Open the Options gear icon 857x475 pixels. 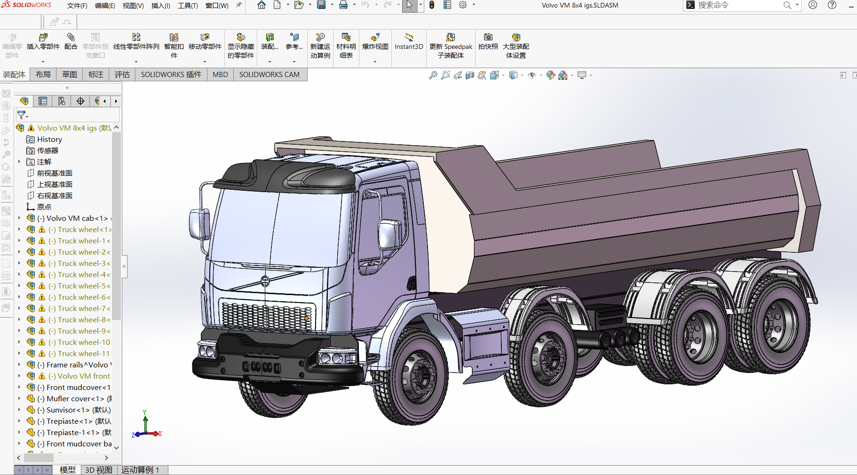coord(463,5)
